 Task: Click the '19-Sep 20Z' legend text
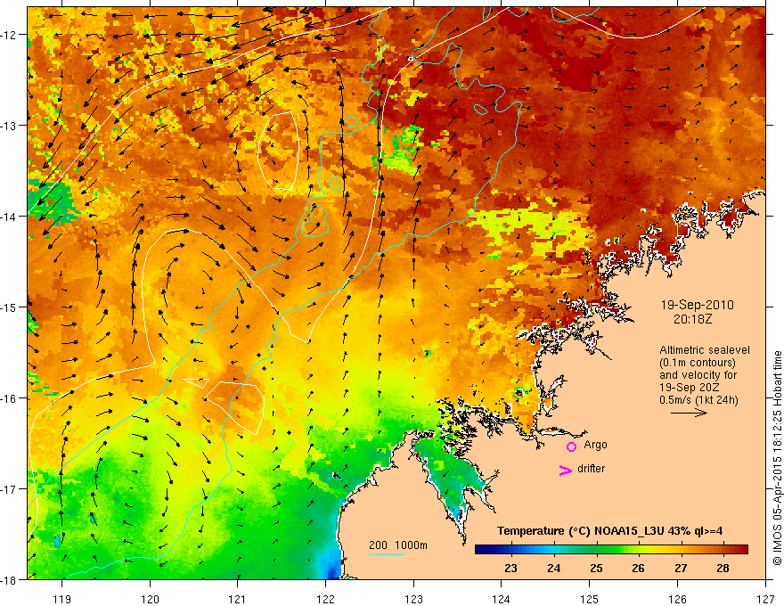click(x=688, y=388)
